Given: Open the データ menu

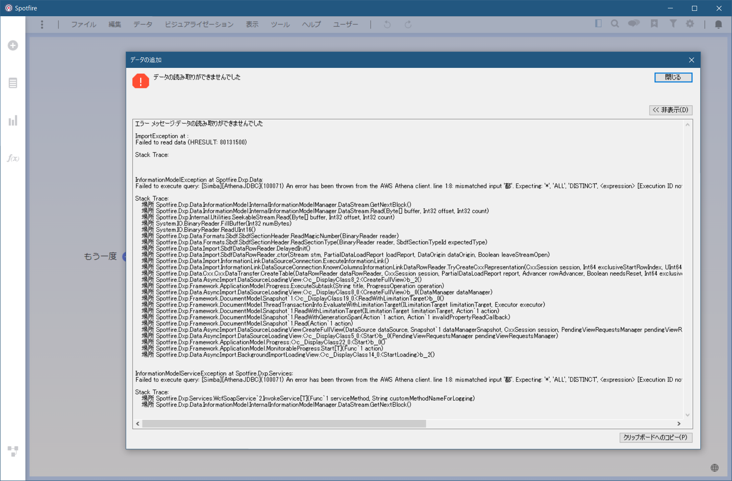Looking at the screenshot, I should point(143,25).
